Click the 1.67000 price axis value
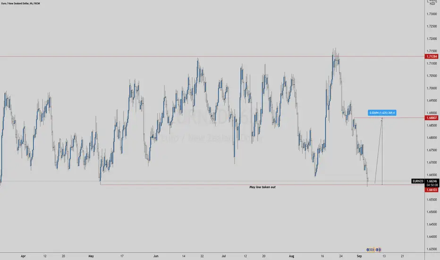Image resolution: width=440 pixels, height=260 pixels. tap(432, 162)
